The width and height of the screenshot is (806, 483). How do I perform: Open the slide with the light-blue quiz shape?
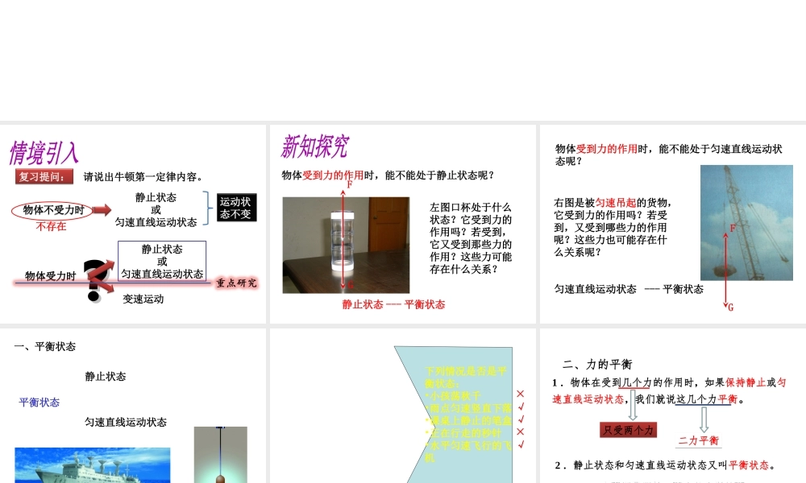[402, 406]
